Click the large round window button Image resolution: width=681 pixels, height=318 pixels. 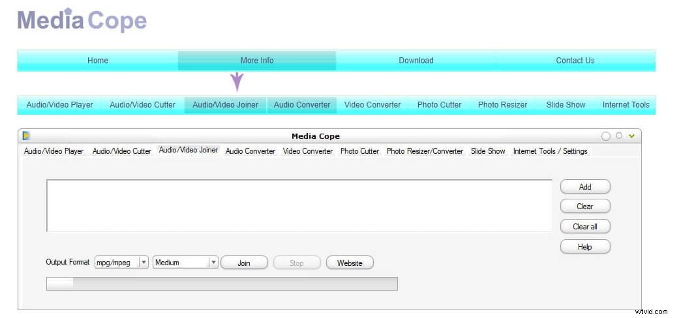tap(606, 136)
